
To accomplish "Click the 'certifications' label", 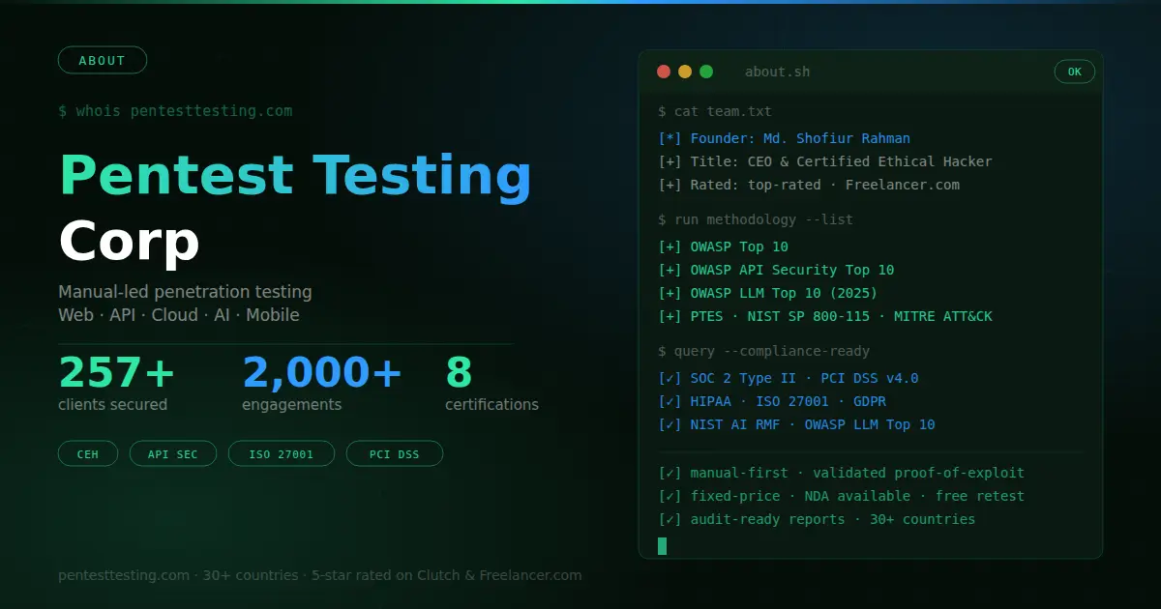I will [x=491, y=405].
